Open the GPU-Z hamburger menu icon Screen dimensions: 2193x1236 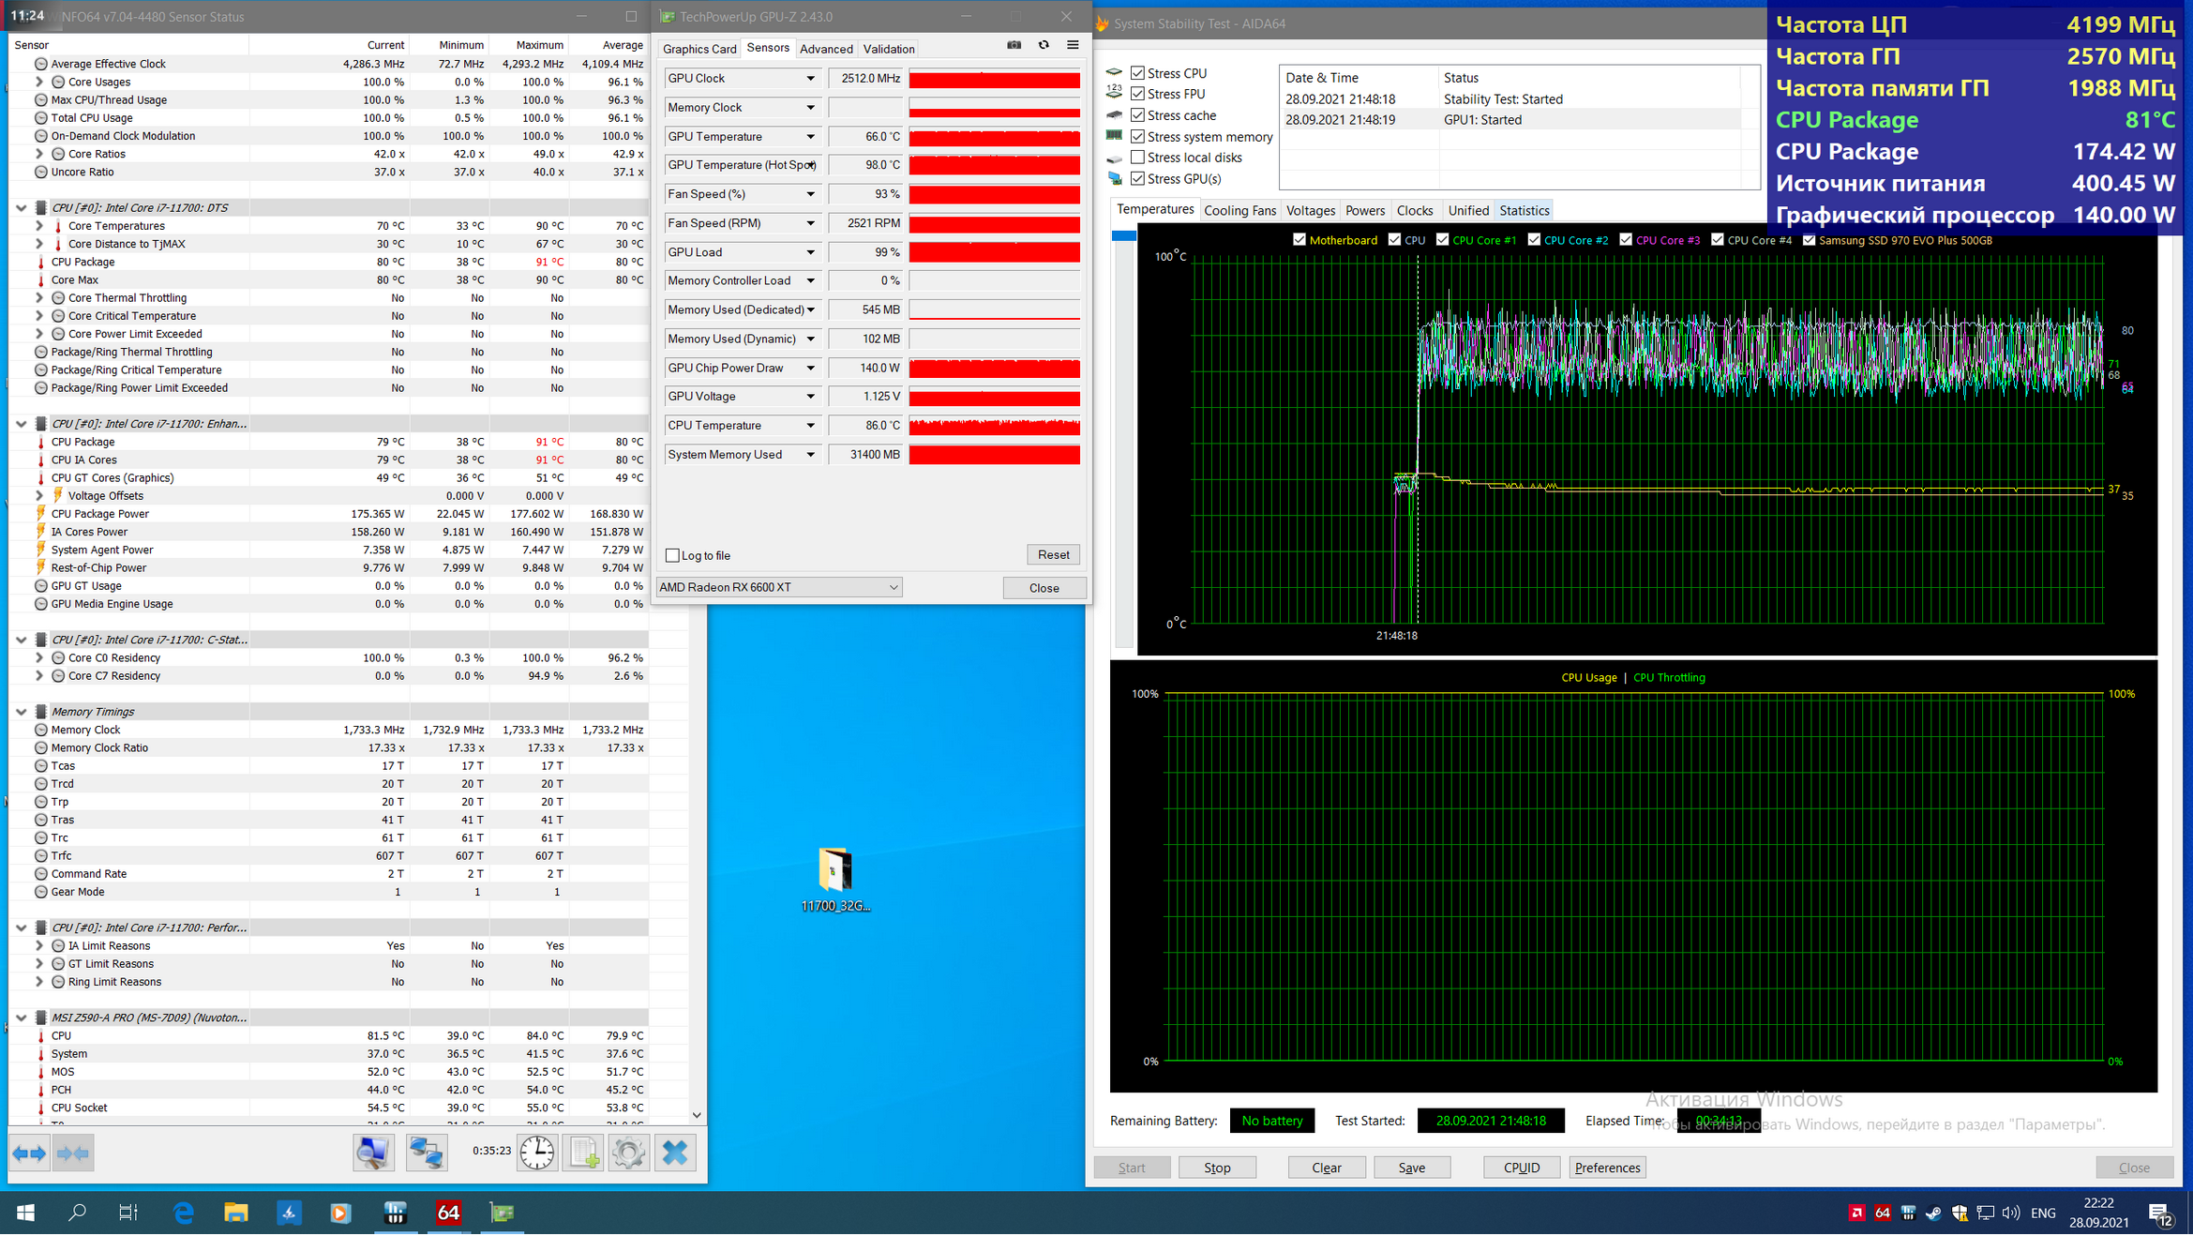click(x=1073, y=45)
